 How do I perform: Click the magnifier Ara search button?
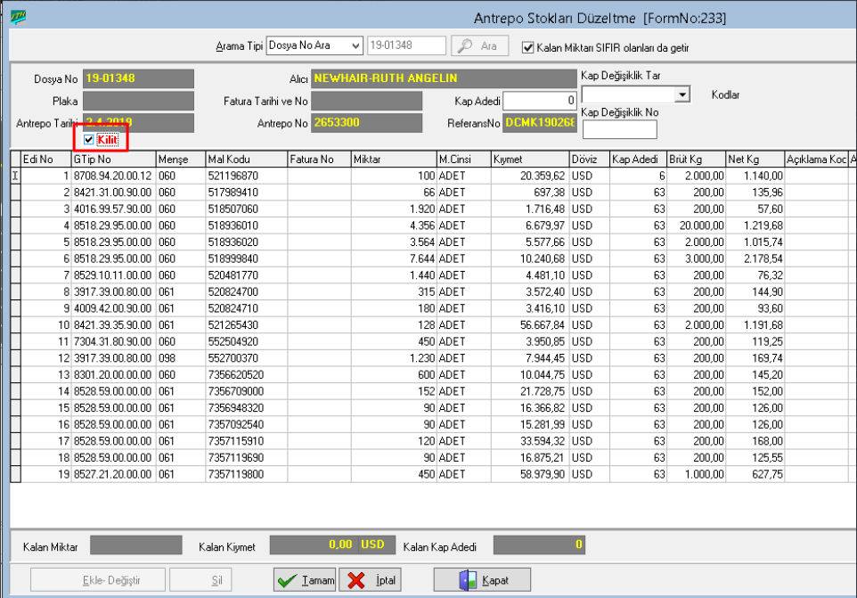pos(479,46)
